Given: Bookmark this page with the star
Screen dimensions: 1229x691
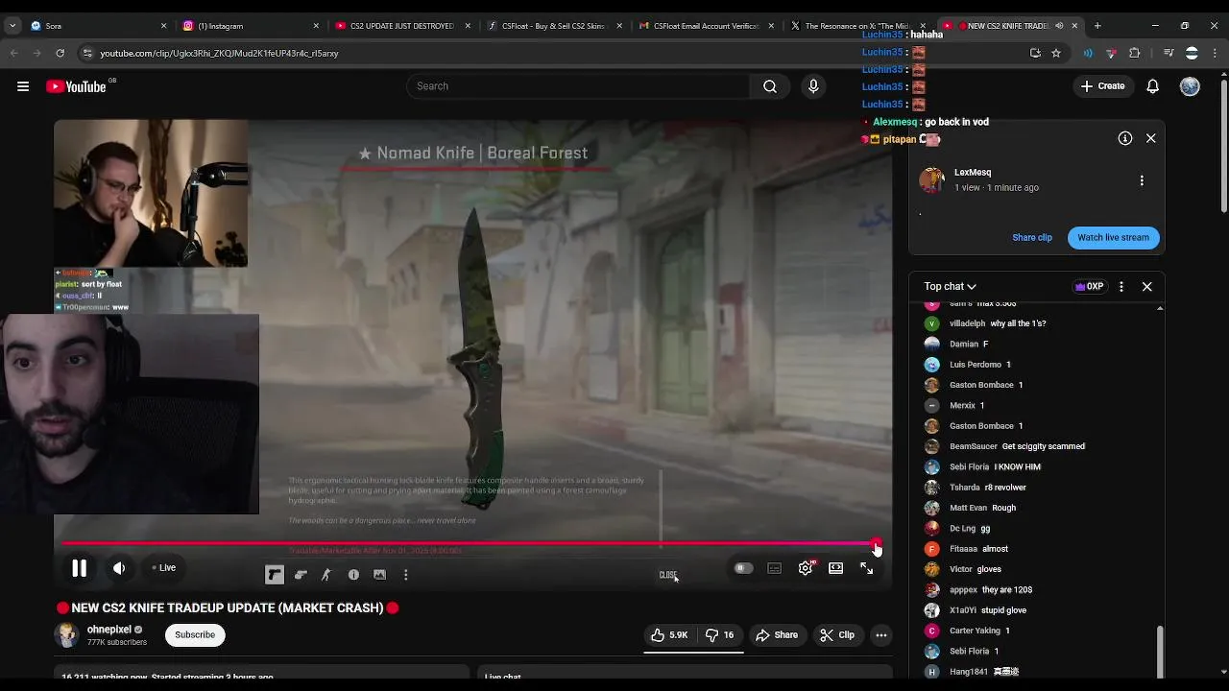Looking at the screenshot, I should pyautogui.click(x=1056, y=53).
